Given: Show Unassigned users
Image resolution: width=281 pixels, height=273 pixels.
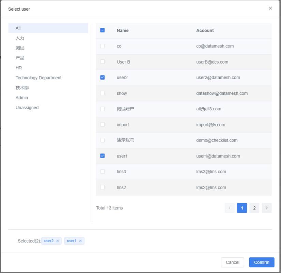Looking at the screenshot, I should pyautogui.click(x=27, y=108).
